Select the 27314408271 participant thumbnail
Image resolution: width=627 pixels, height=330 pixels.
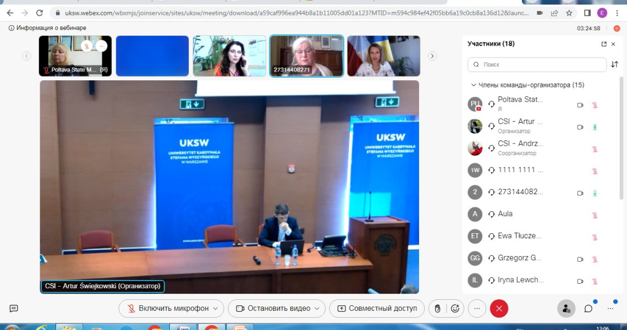coord(306,56)
